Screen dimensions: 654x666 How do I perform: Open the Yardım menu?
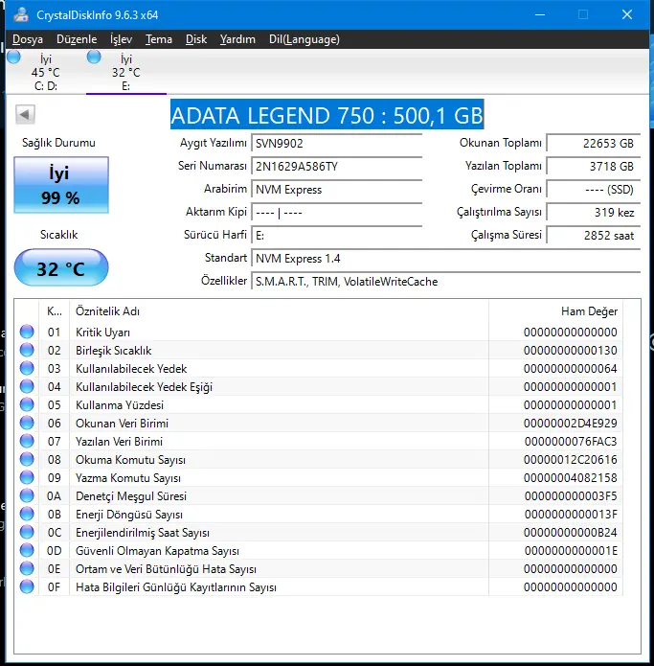[x=237, y=39]
